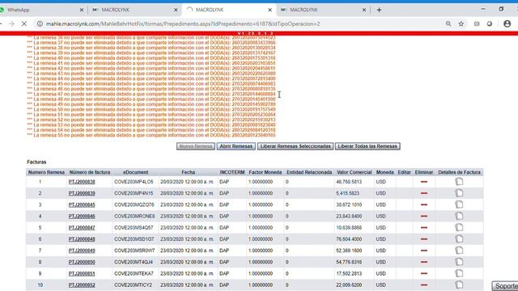Screen dimensions: 518x291
Task: Select eDocument cell COVE203MP4LC5
Action: click(x=134, y=182)
